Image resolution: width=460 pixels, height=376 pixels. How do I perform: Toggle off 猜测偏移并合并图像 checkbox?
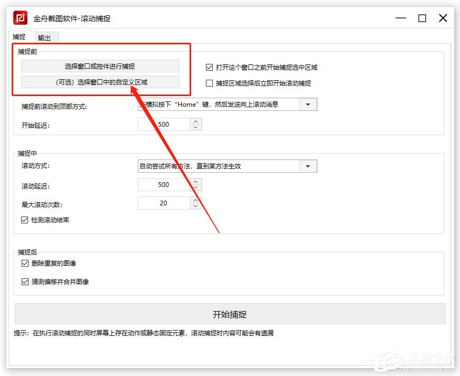tap(25, 281)
